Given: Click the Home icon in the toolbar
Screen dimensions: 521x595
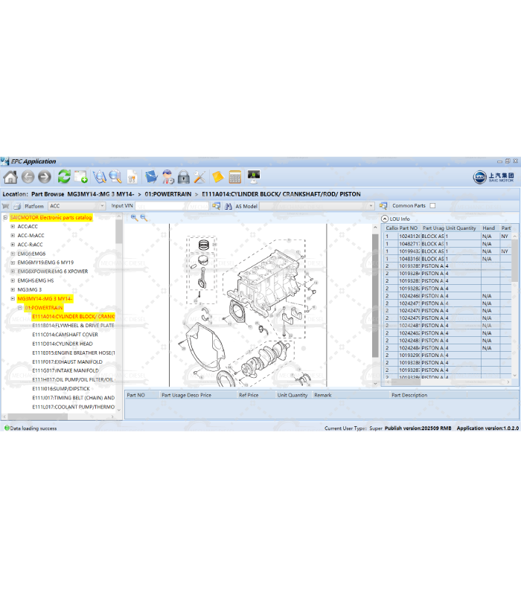Looking at the screenshot, I should pyautogui.click(x=10, y=177).
